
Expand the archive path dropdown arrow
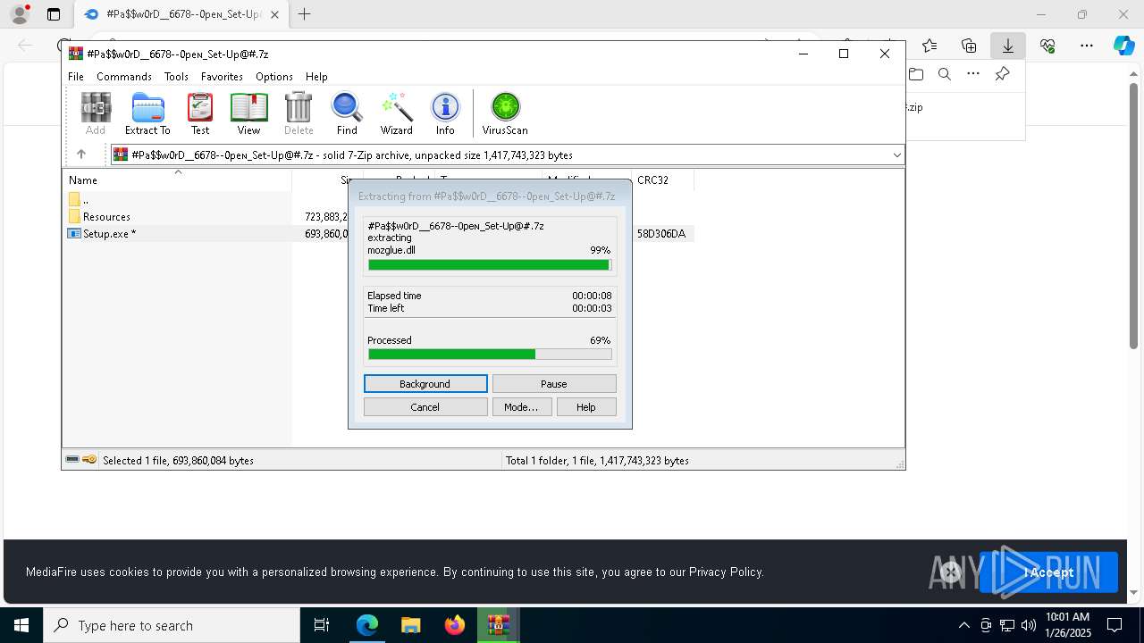[896, 154]
